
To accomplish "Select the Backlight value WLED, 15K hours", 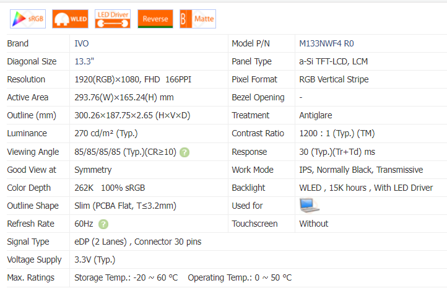I will [x=333, y=188].
